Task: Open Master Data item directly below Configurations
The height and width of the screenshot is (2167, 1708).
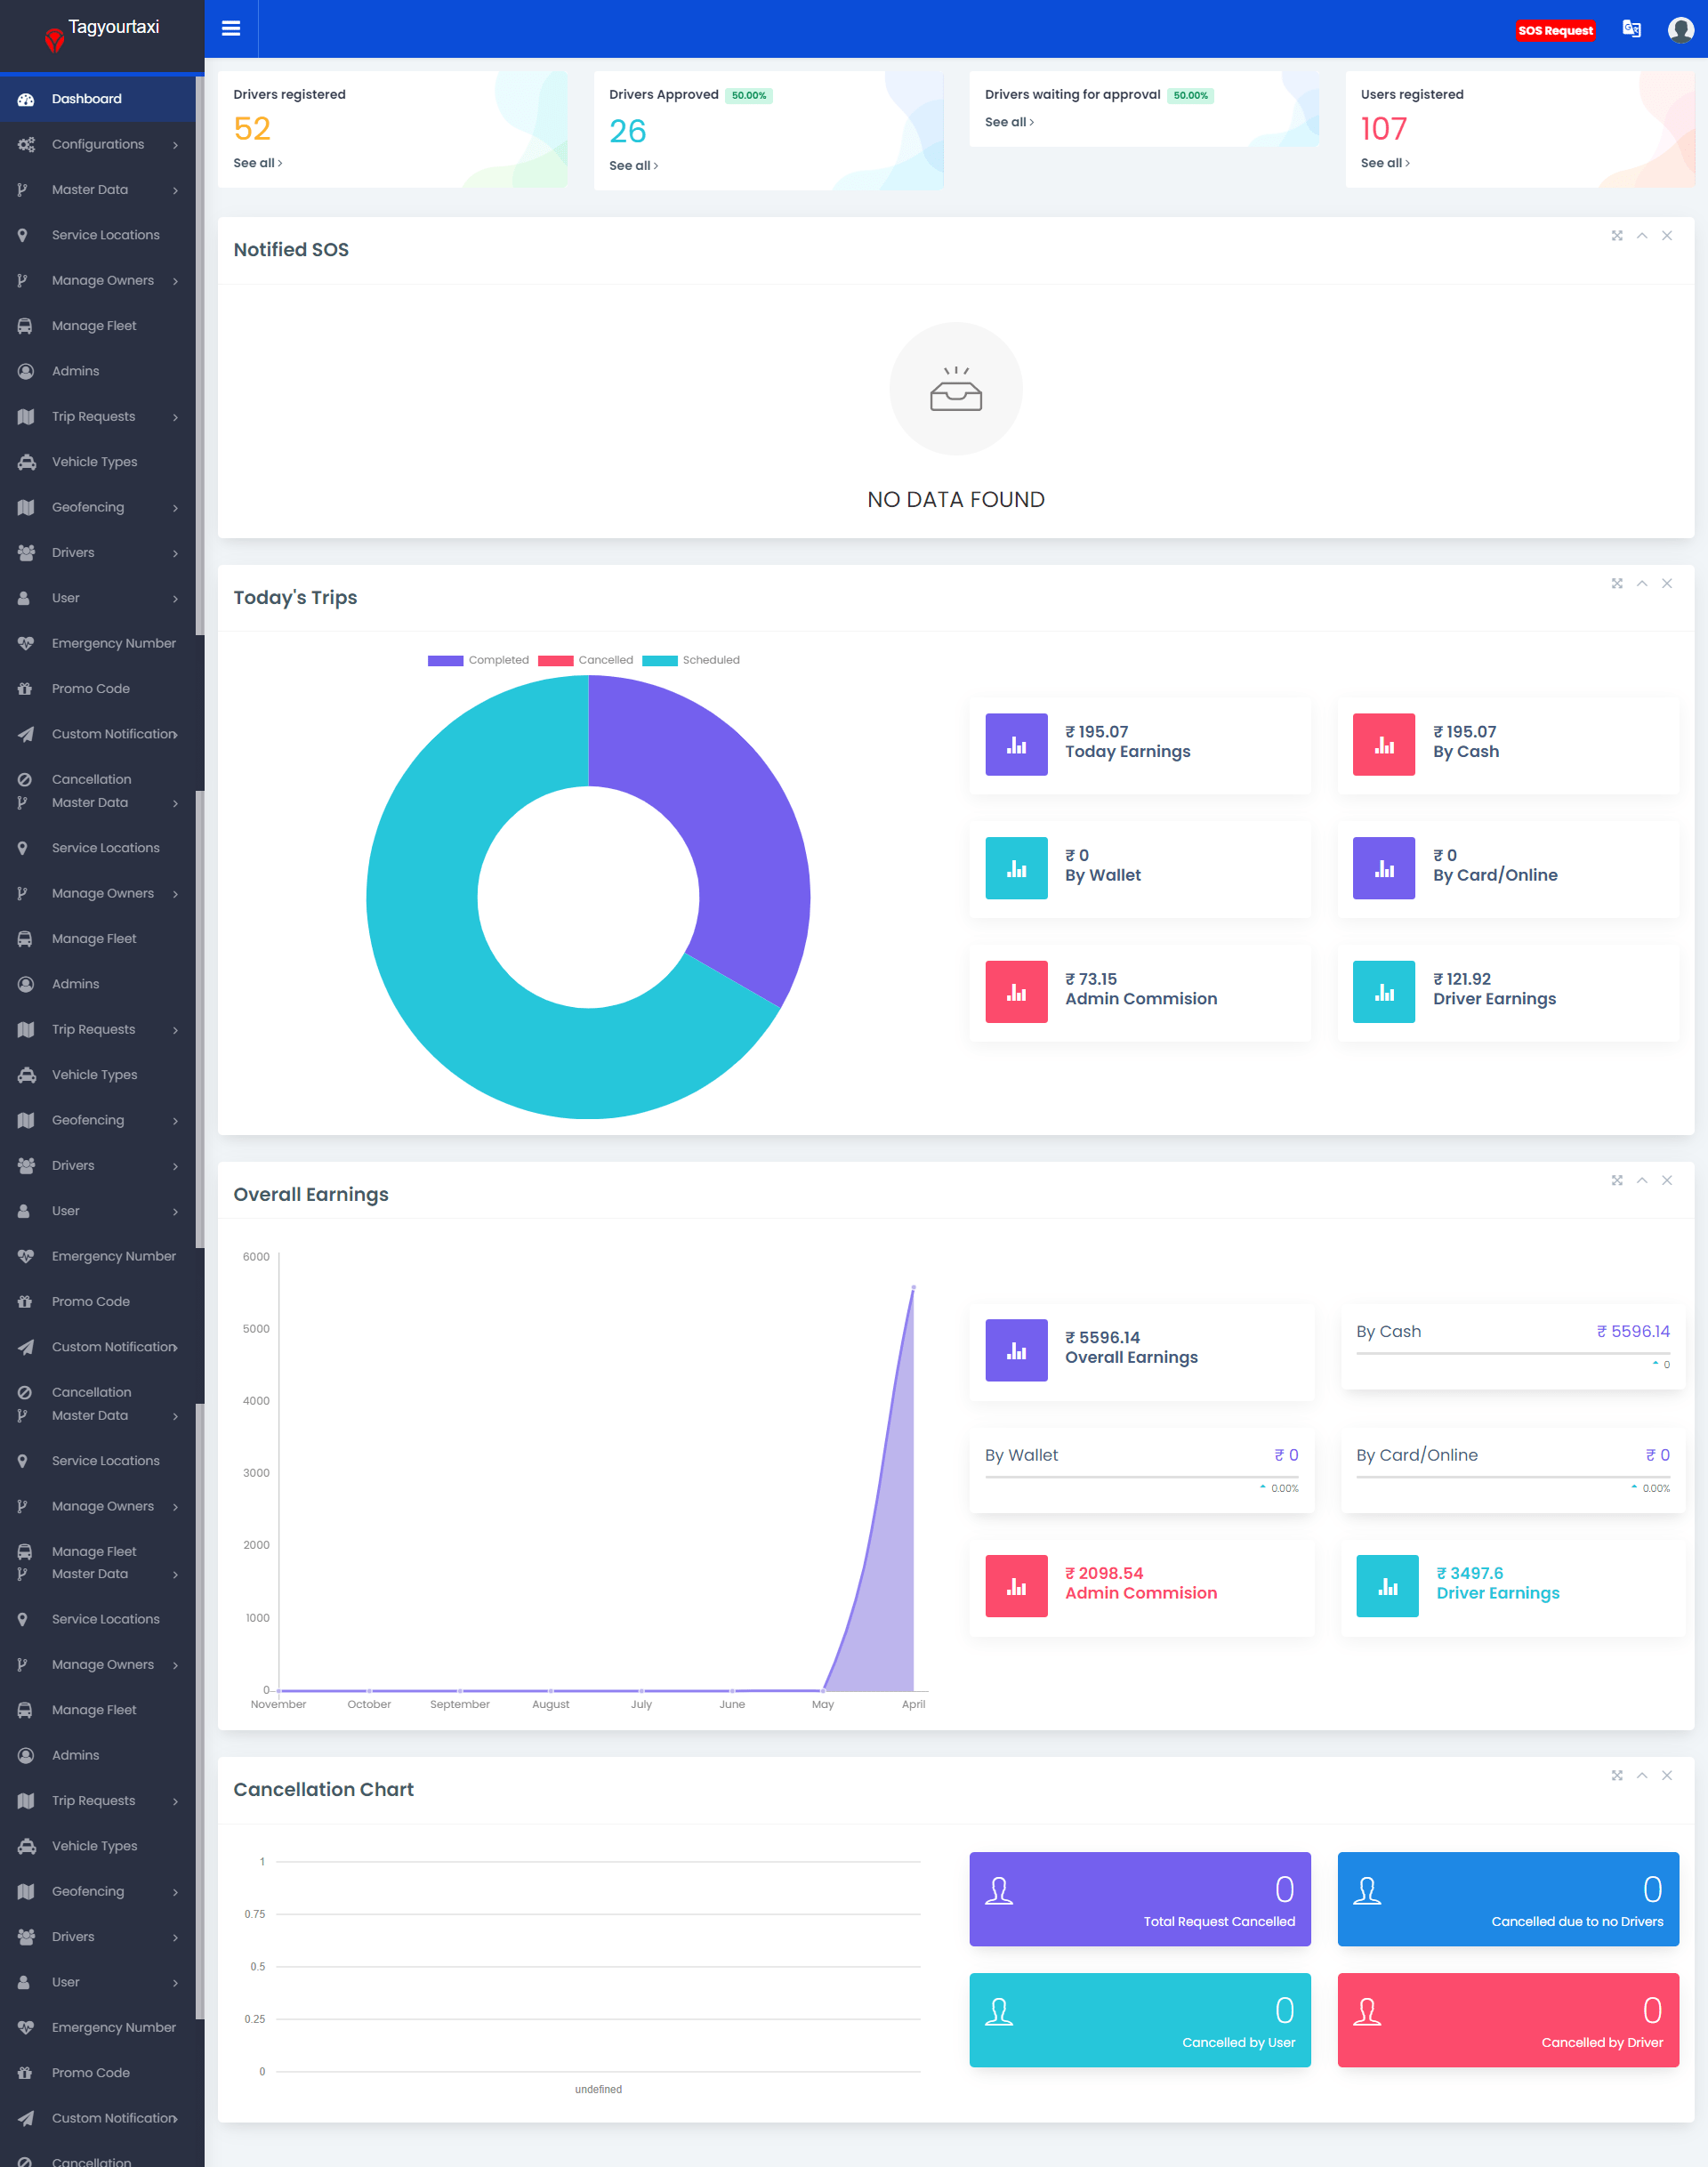Action: click(98, 190)
